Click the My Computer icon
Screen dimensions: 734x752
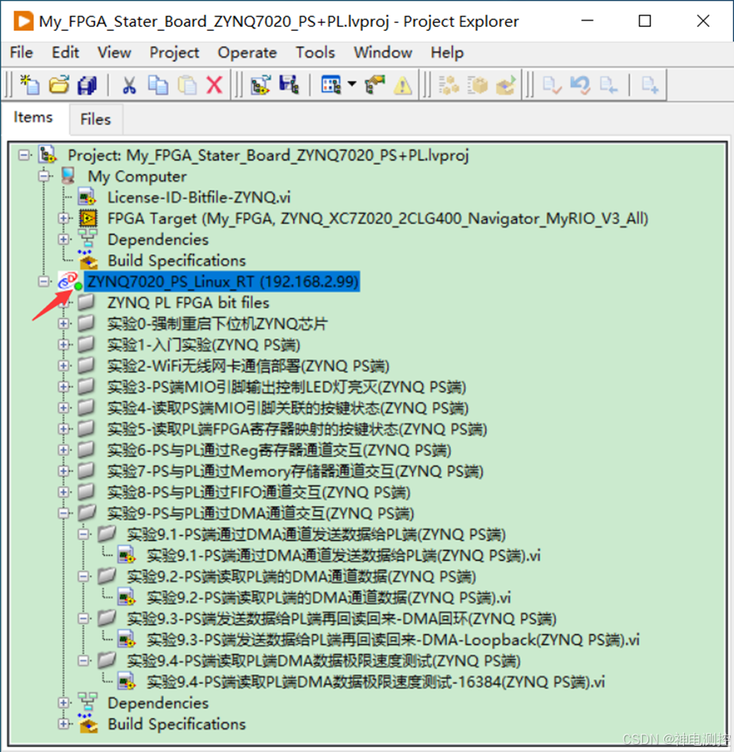tap(68, 176)
